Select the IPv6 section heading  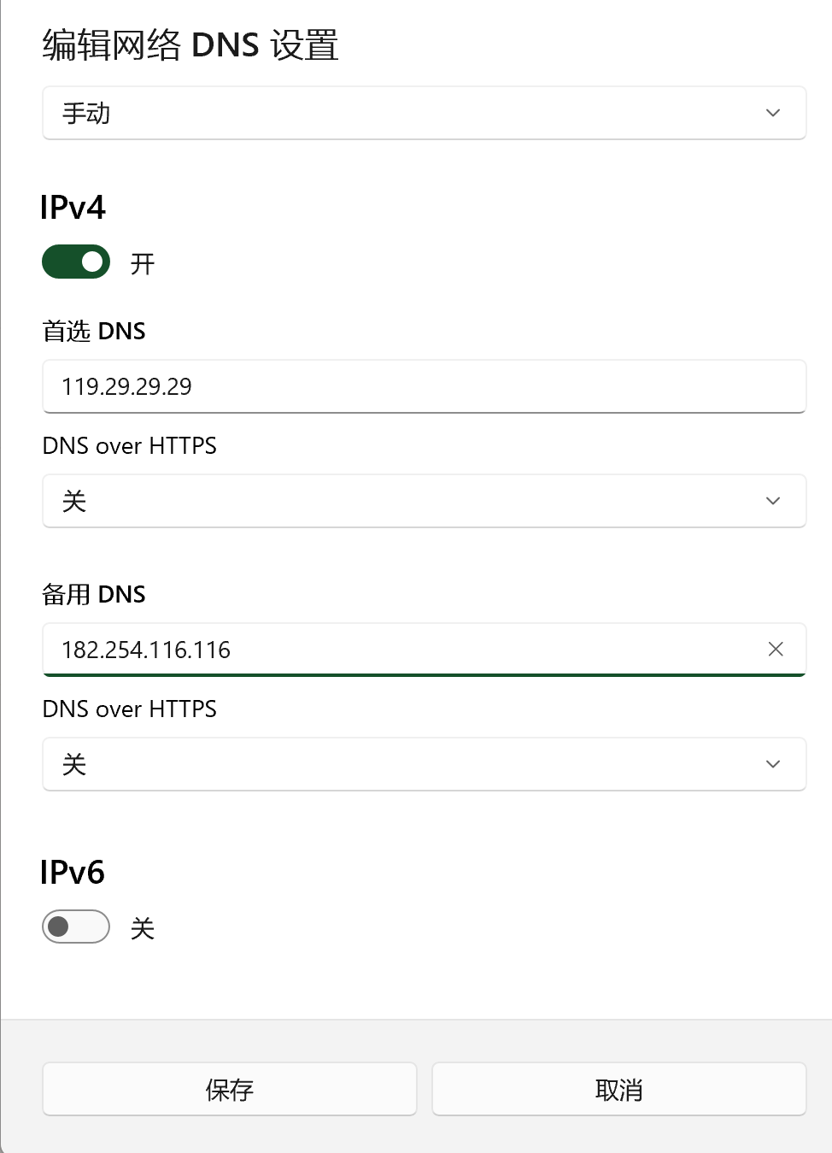73,873
